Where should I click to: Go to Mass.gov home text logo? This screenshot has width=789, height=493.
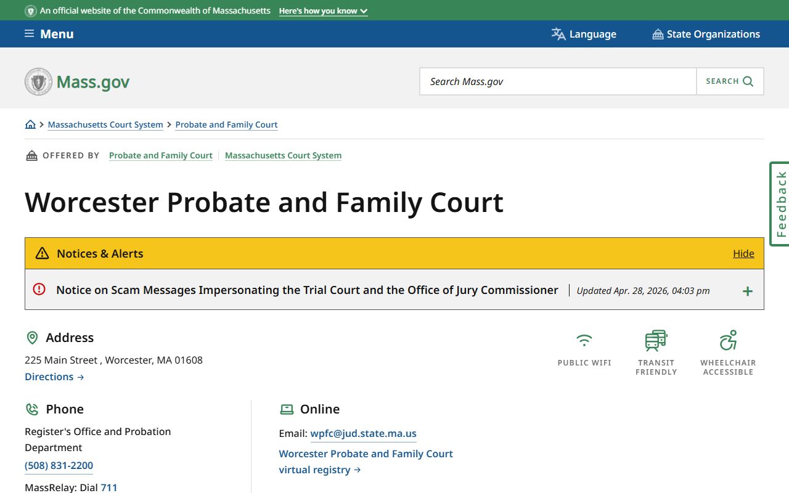point(93,82)
